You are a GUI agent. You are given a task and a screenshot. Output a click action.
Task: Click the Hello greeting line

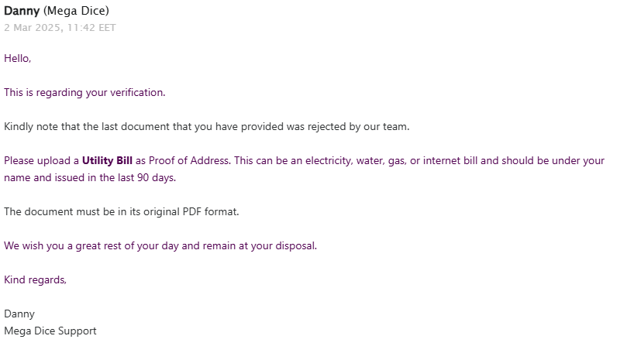17,58
